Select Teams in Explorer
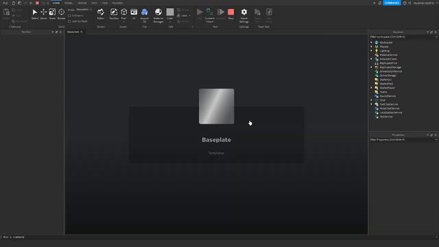The height and width of the screenshot is (247, 439). [383, 92]
